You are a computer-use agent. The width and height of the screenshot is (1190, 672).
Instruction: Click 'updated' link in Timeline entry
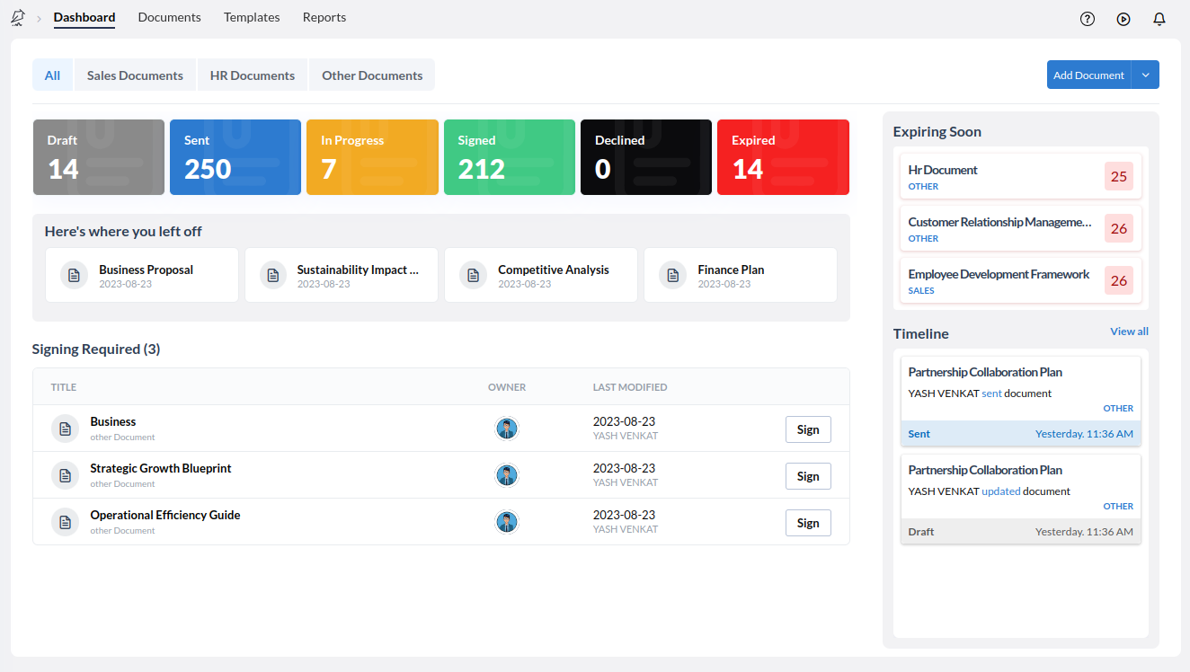1001,491
